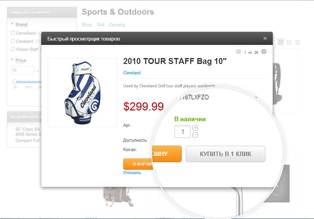The width and height of the screenshot is (314, 219).
Task: Click the minimum price slider handle
Action: pos(15,82)
